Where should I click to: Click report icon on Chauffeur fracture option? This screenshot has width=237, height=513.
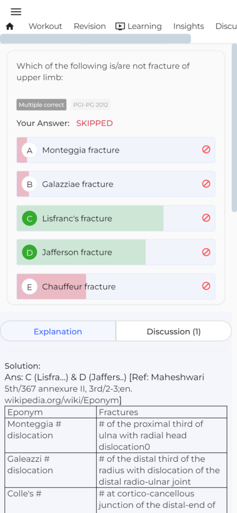tap(206, 286)
